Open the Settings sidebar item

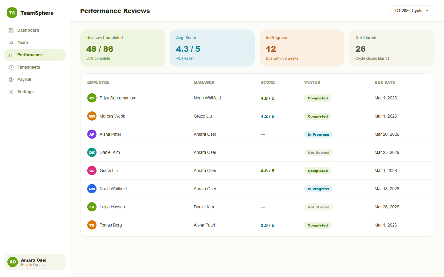[x=35, y=92]
